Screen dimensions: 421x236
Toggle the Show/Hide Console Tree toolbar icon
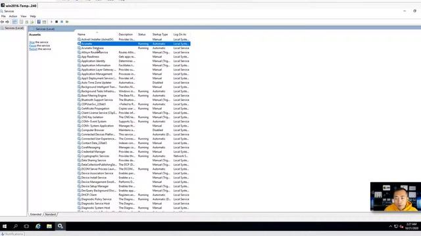click(14, 22)
